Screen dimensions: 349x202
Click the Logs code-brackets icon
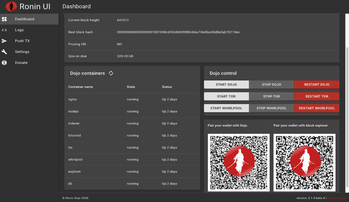coord(4,30)
